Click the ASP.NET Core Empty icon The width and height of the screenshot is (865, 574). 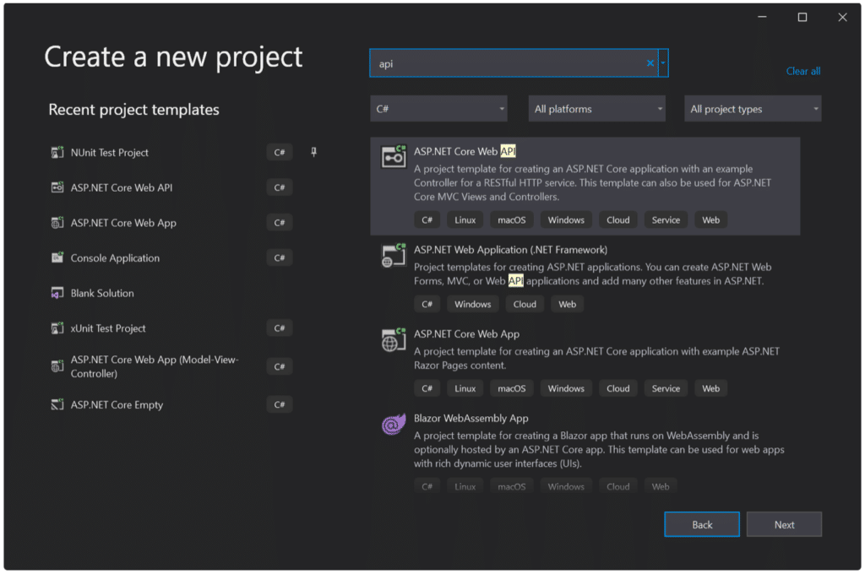point(57,405)
